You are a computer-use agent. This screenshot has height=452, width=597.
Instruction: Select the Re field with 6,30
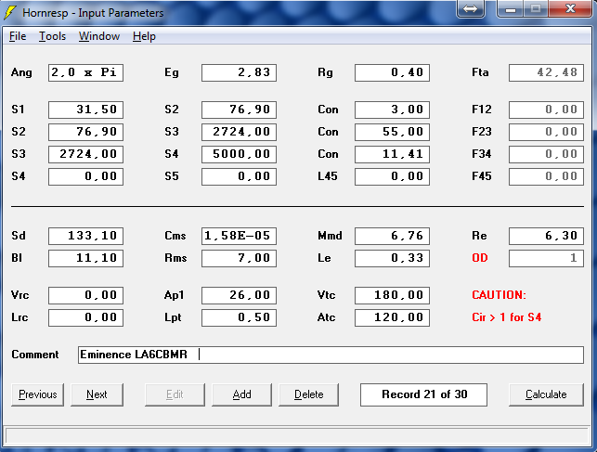[546, 236]
